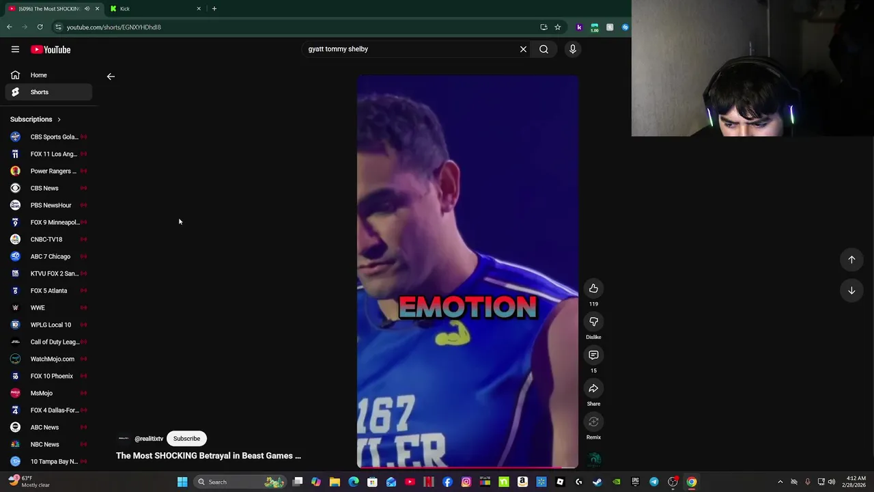
Task: Open the @realitixtv channel handle
Action: pyautogui.click(x=149, y=439)
